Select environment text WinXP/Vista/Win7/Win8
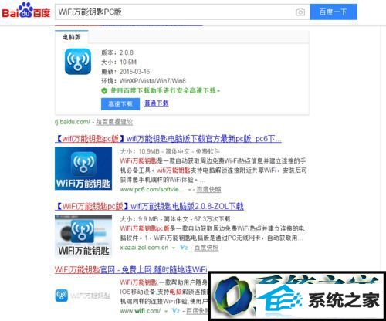This screenshot has width=386, height=321. (x=152, y=81)
